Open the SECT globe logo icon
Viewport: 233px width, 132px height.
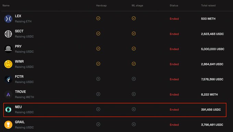(x=8, y=34)
